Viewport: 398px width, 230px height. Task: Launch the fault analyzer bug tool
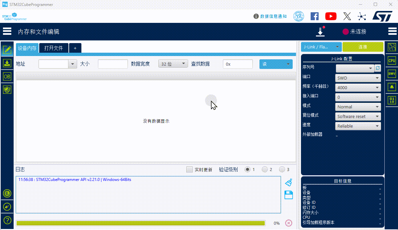[391, 87]
